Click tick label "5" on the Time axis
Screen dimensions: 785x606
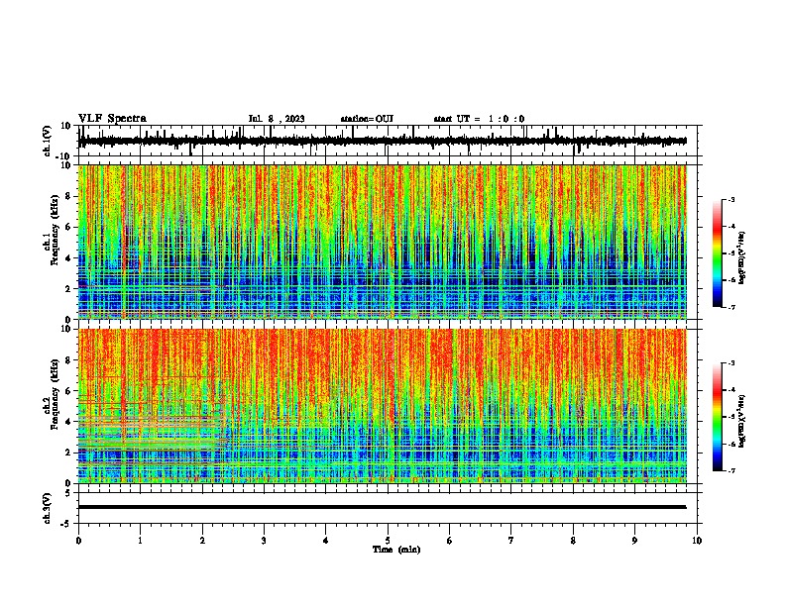(x=388, y=541)
